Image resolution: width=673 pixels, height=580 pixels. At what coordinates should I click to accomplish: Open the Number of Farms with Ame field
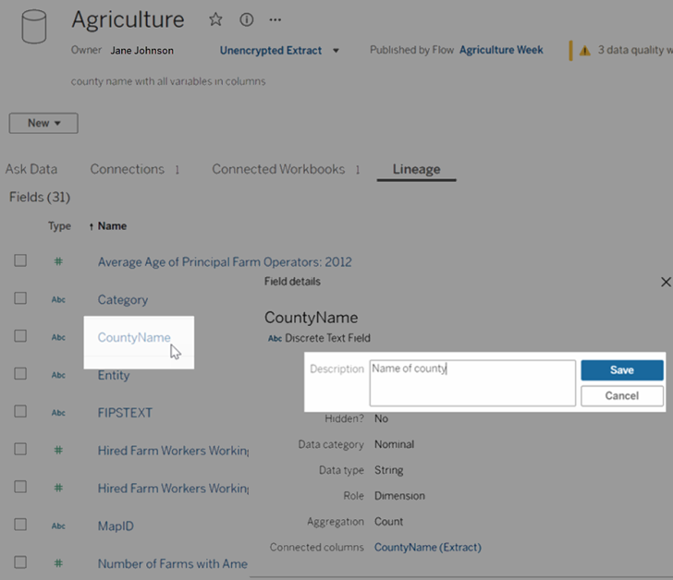[x=173, y=563]
